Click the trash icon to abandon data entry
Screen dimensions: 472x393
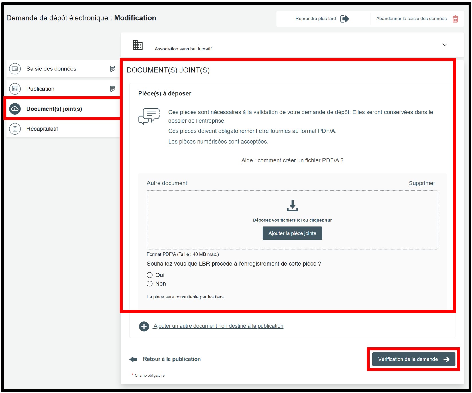coord(455,19)
